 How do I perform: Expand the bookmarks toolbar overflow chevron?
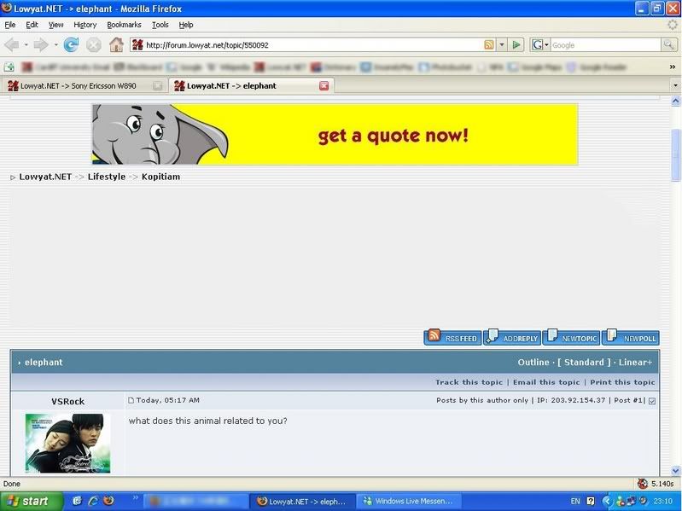point(672,66)
